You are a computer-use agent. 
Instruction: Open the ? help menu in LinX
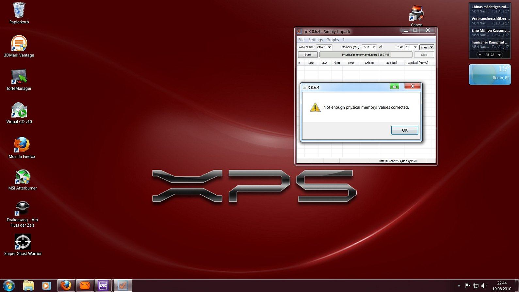click(344, 40)
